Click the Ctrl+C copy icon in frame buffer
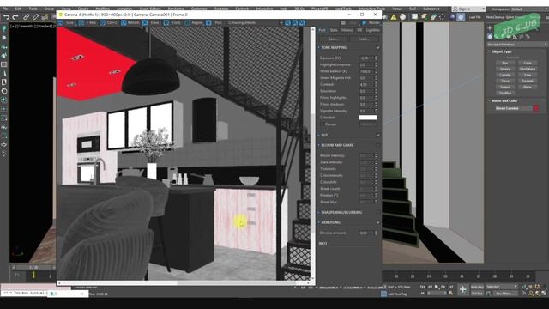This screenshot has height=309, width=549. point(102,23)
